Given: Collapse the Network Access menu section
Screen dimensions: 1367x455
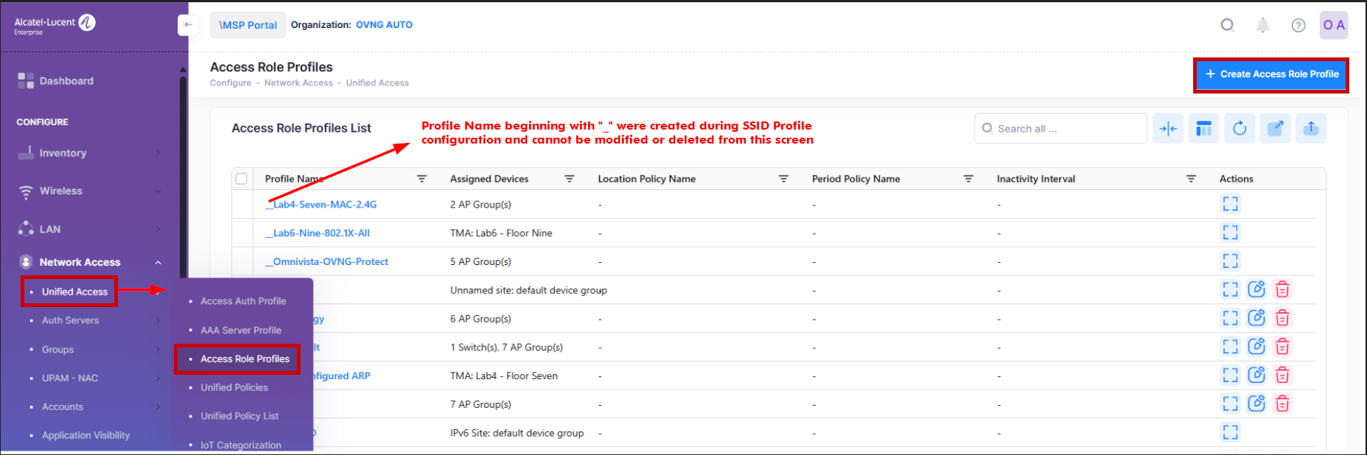Looking at the screenshot, I should point(158,263).
